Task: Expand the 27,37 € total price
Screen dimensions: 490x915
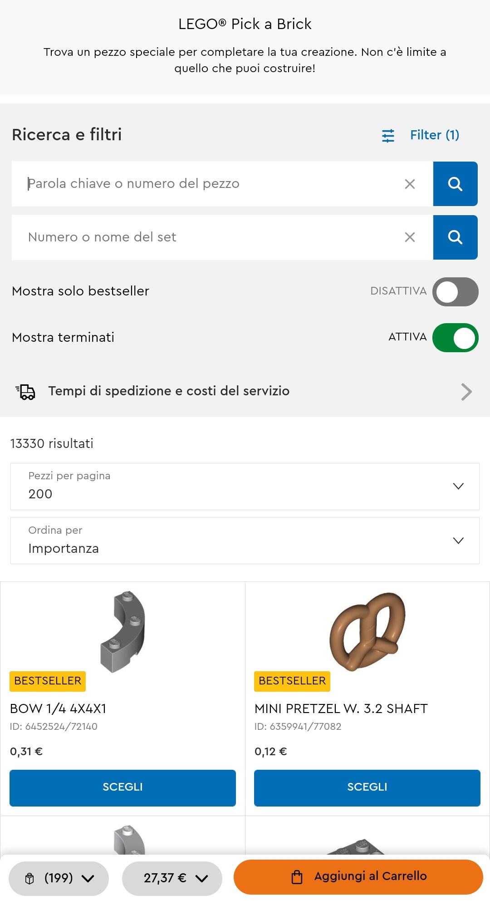Action: pos(172,878)
